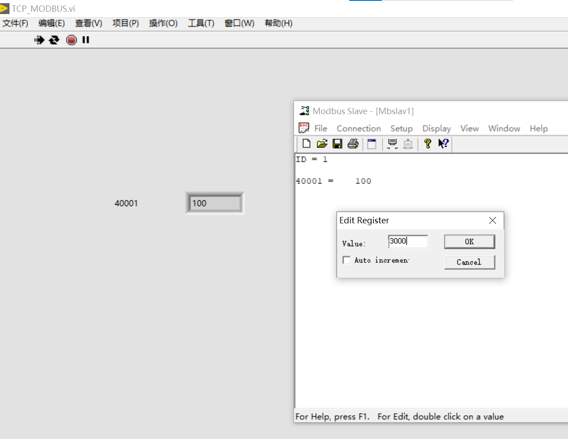Click the 40001 numeric control showing 100
568x439 pixels.
[x=214, y=203]
